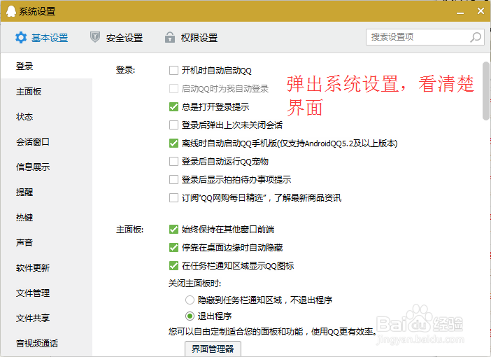Select 隐藏到任务栏通知区域 radio option
Viewport: 491px width, 357px height.
(x=190, y=300)
